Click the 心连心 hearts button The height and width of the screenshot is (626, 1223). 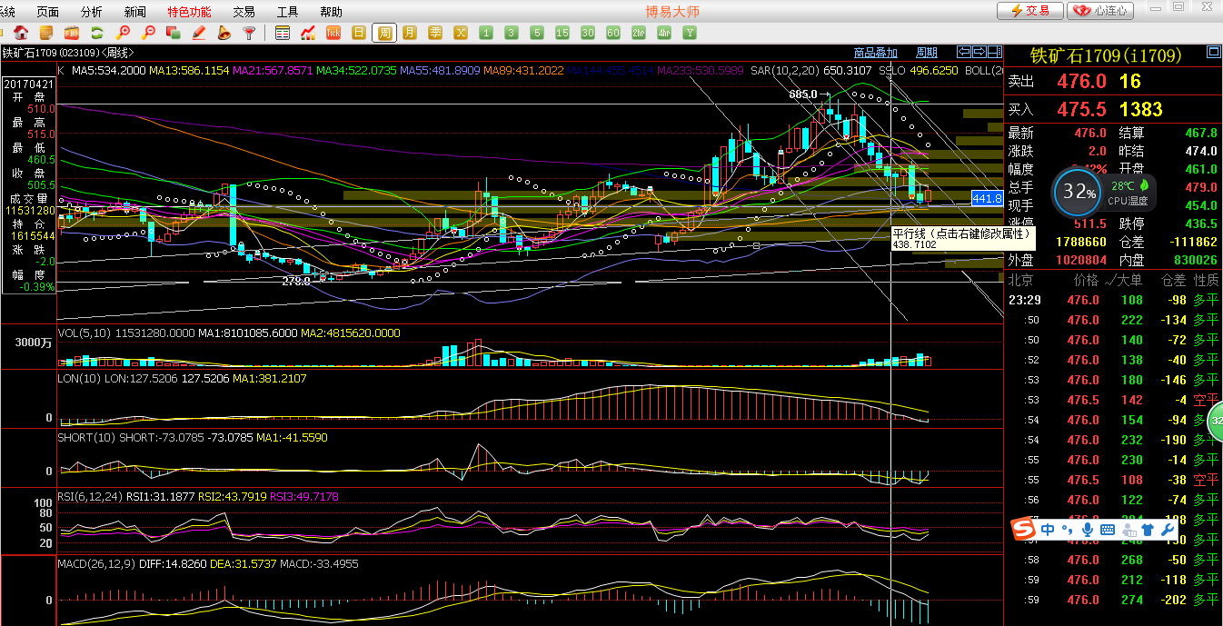1101,11
